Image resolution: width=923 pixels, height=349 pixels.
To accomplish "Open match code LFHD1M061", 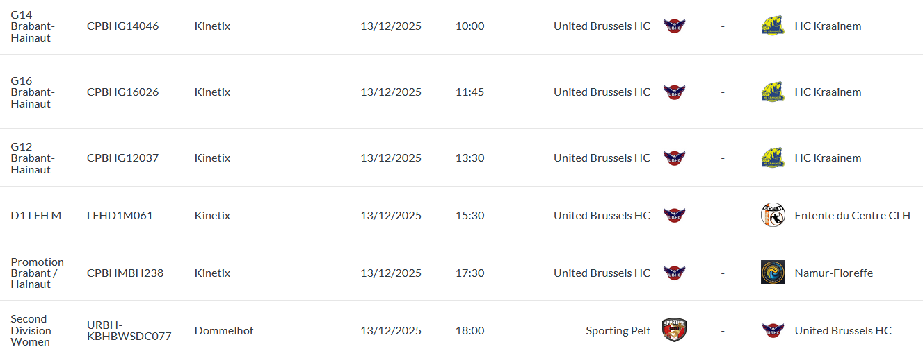I will [120, 216].
